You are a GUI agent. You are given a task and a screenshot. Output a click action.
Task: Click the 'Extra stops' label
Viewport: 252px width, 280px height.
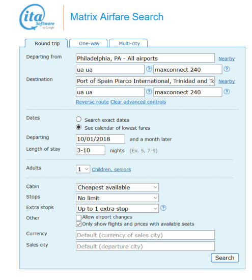[40, 208]
